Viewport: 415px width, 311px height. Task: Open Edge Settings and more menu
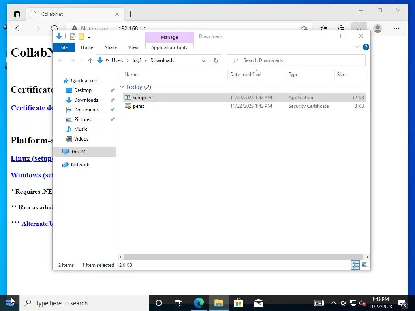(x=396, y=28)
